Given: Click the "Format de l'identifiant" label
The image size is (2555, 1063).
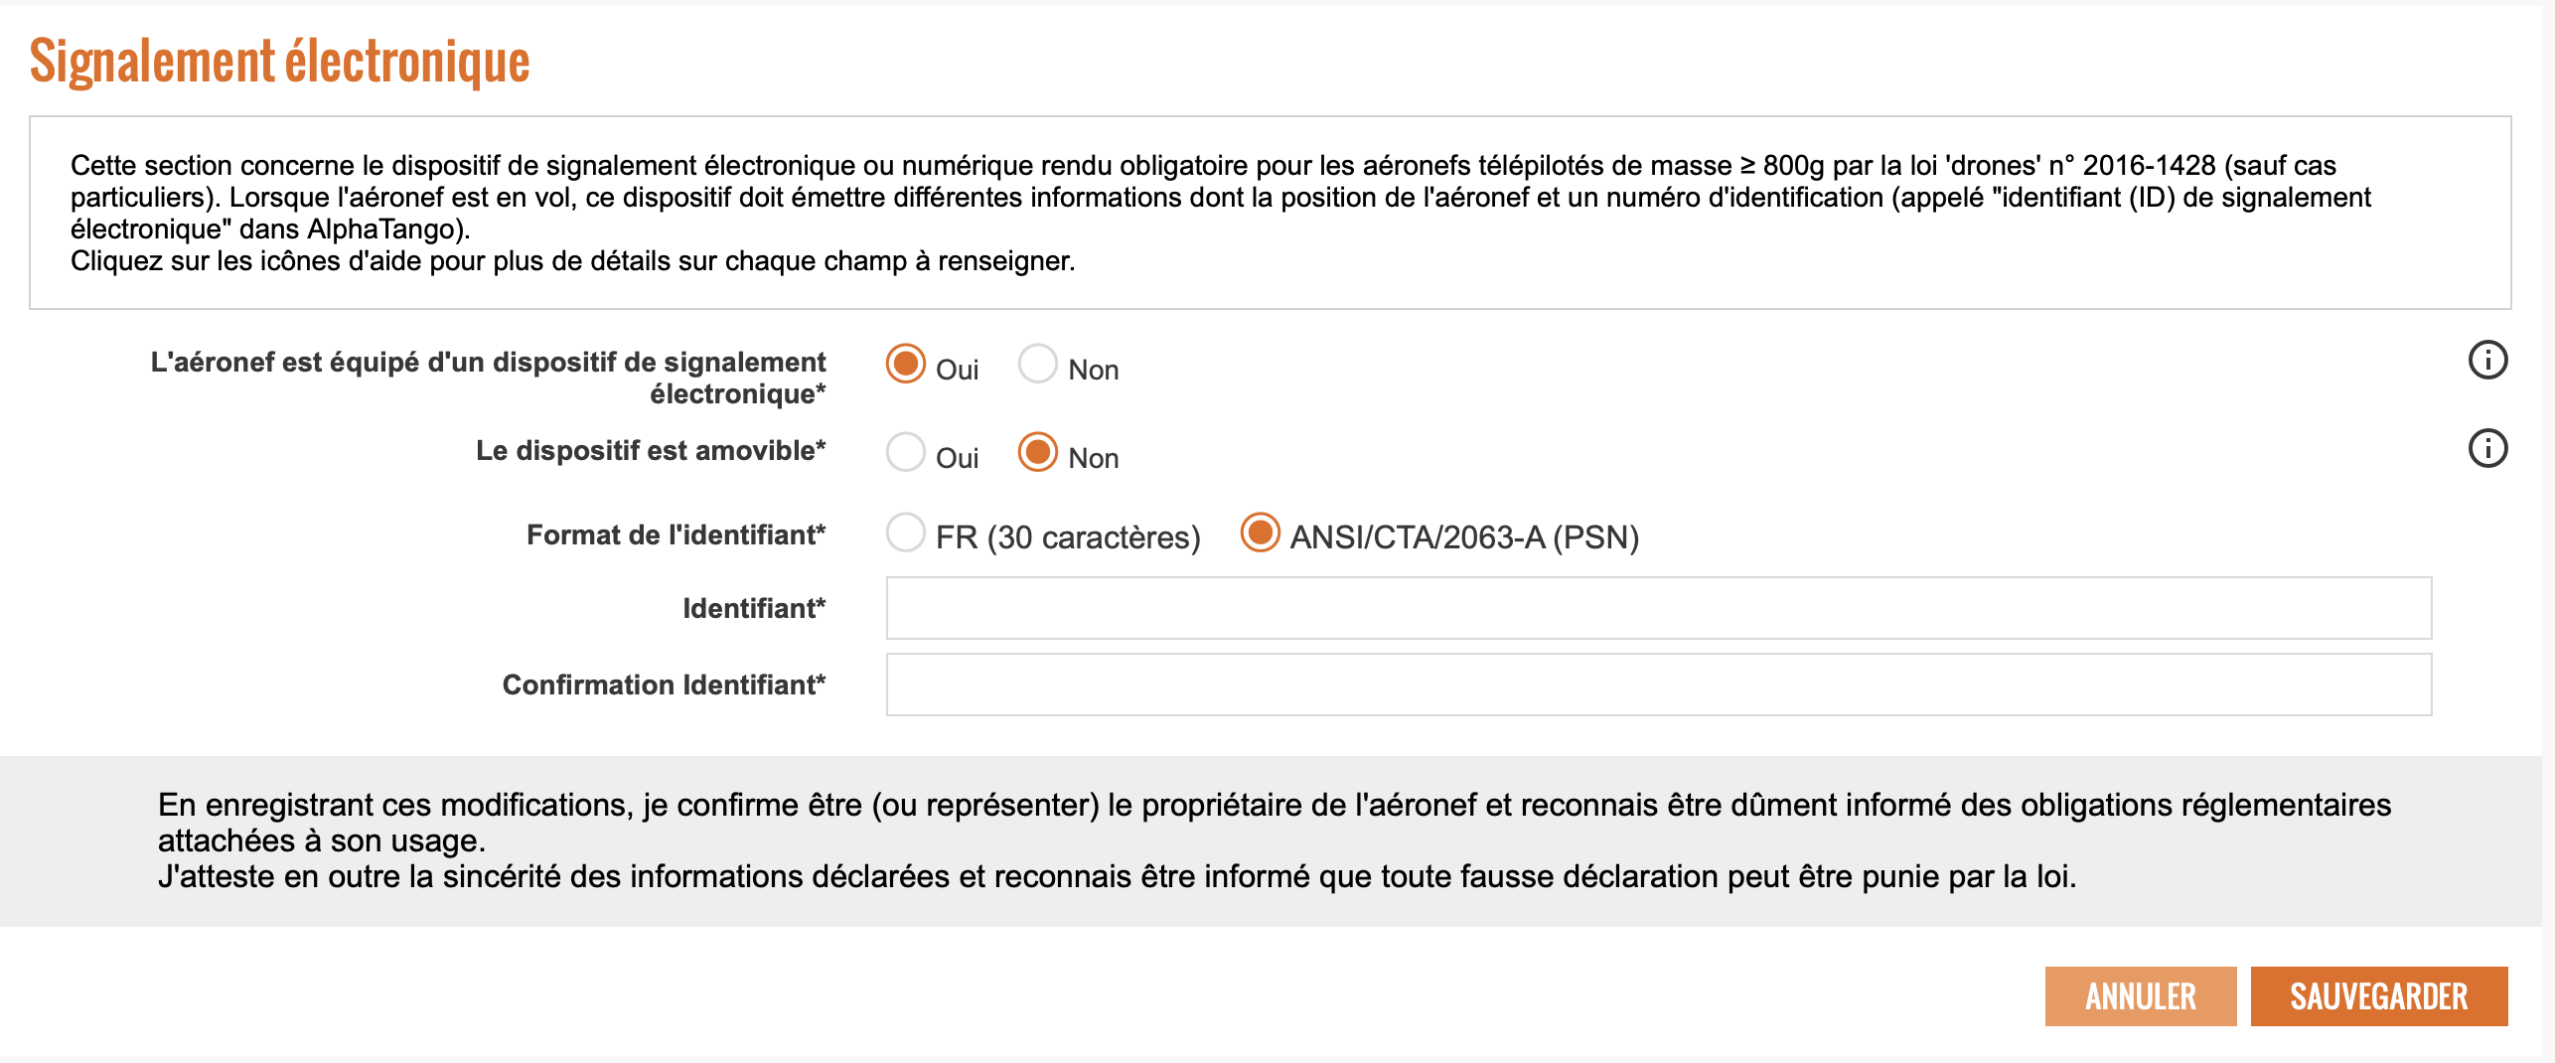Looking at the screenshot, I should [x=676, y=534].
